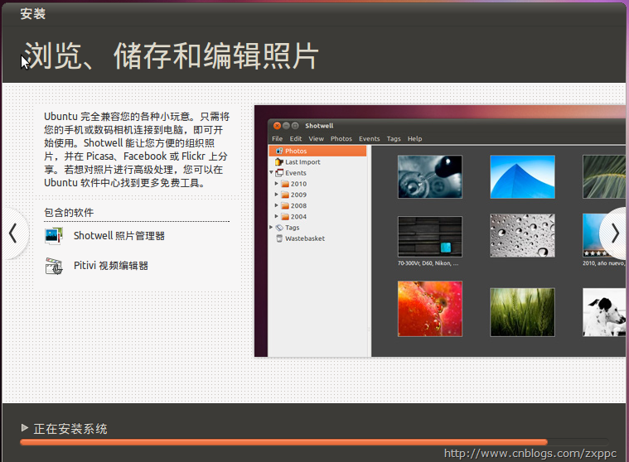
Task: Expand the Tags tree node
Action: point(272,227)
